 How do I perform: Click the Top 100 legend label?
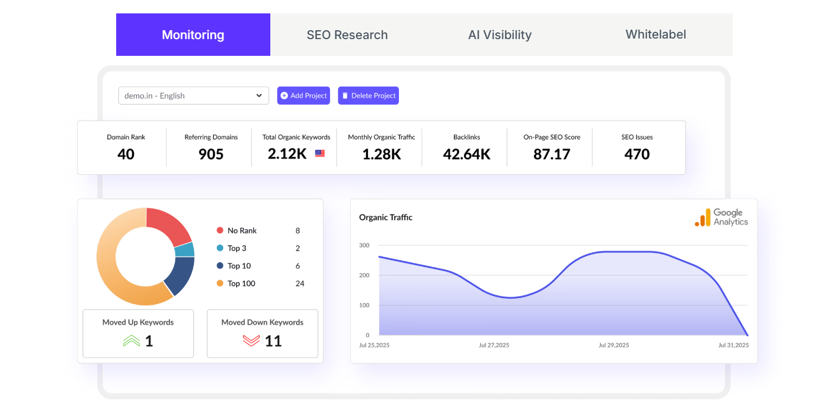coord(241,284)
